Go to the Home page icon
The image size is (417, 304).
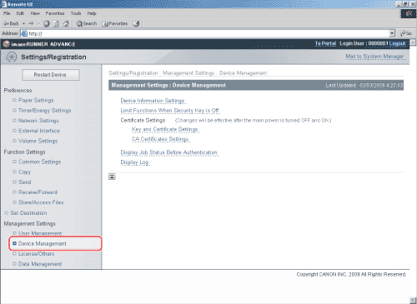point(66,23)
